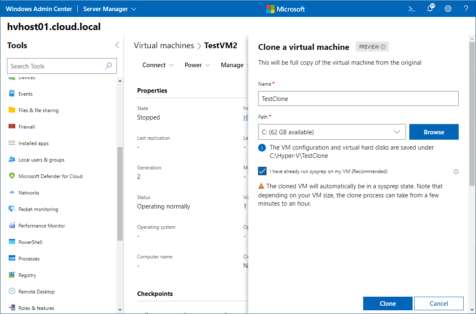
Task: Click the hvhost01.cloud.local server name
Action: (54, 27)
